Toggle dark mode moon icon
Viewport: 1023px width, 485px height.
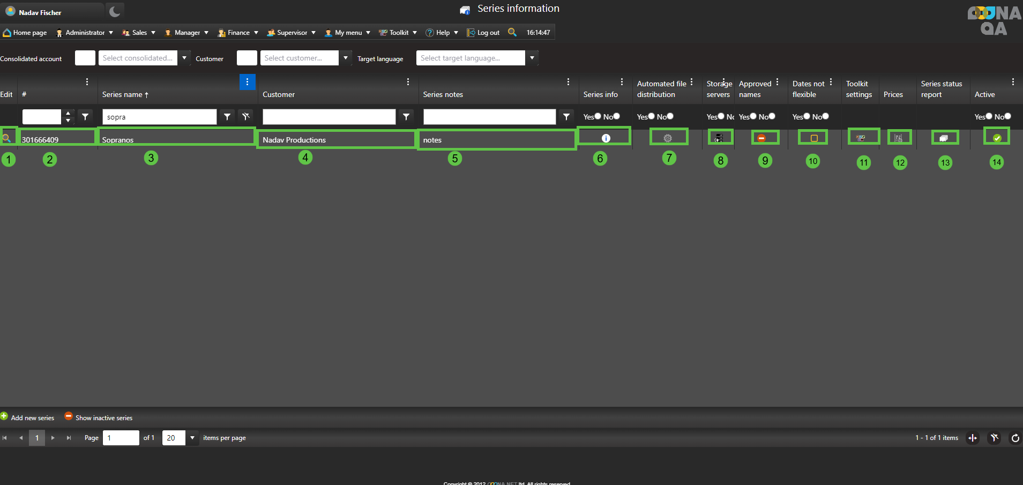(114, 11)
